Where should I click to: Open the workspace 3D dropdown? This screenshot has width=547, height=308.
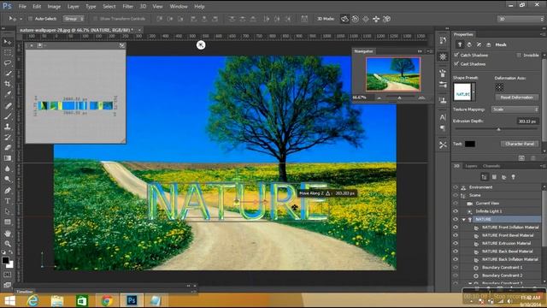click(x=521, y=19)
